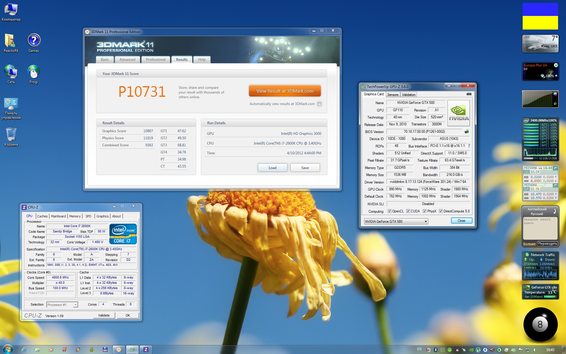Click the Bluetooth tray icon
This screenshot has height=354, width=566.
[x=436, y=350]
